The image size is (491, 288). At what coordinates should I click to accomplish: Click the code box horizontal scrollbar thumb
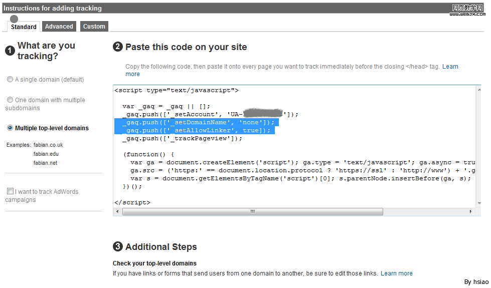(x=252, y=212)
